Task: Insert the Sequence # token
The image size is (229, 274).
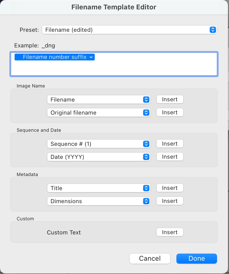Action: pyautogui.click(x=170, y=144)
